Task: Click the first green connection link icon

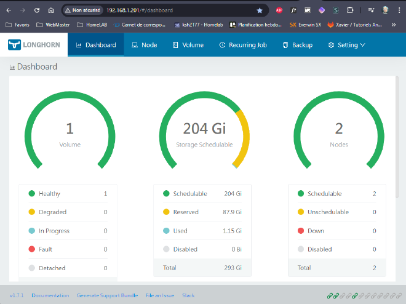Action: click(330, 295)
